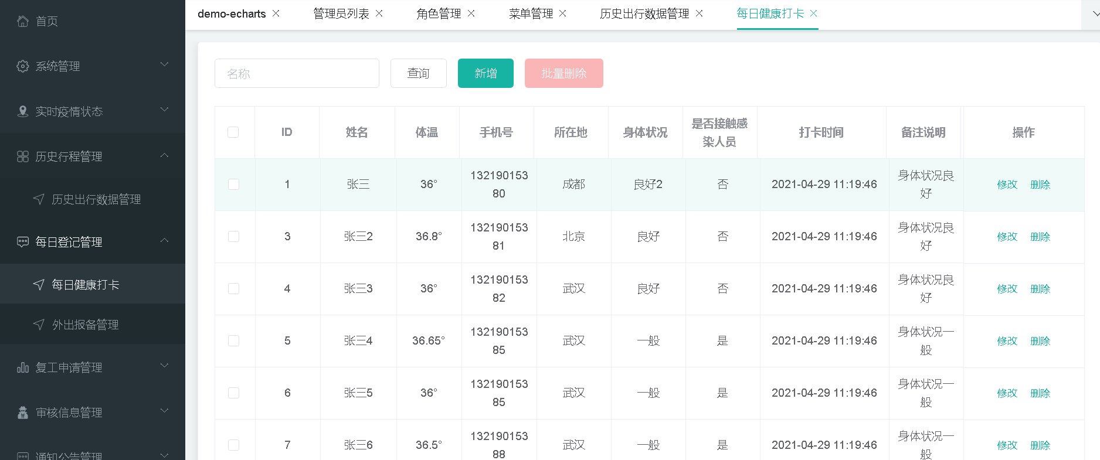Click the chat bubble icon for 每日登记管理
1100x460 pixels.
tap(23, 242)
